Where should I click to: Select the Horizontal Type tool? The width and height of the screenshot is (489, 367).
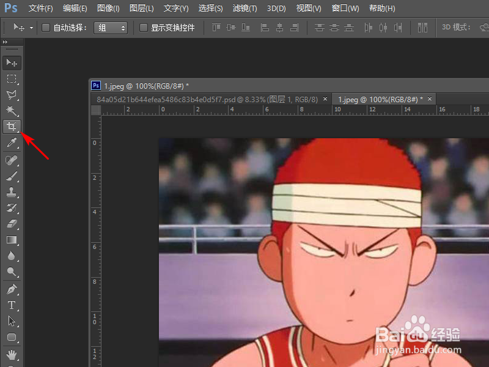click(12, 305)
